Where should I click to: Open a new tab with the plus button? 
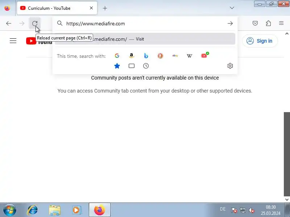tap(105, 8)
